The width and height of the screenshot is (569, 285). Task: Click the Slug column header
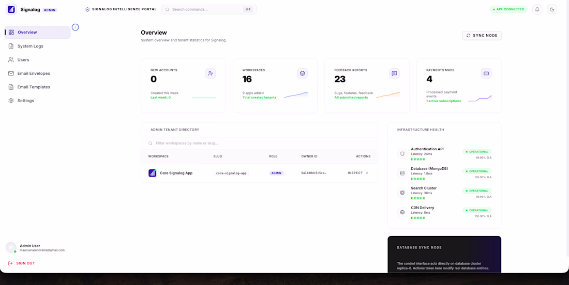click(x=217, y=156)
